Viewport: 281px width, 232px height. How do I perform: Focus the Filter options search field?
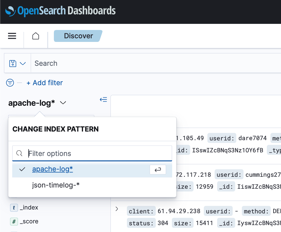coord(92,153)
